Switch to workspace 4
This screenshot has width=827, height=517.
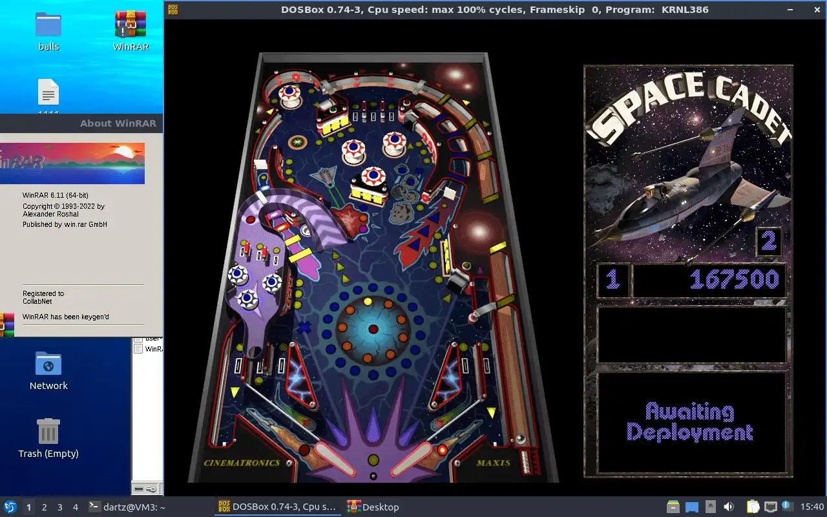pyautogui.click(x=75, y=507)
